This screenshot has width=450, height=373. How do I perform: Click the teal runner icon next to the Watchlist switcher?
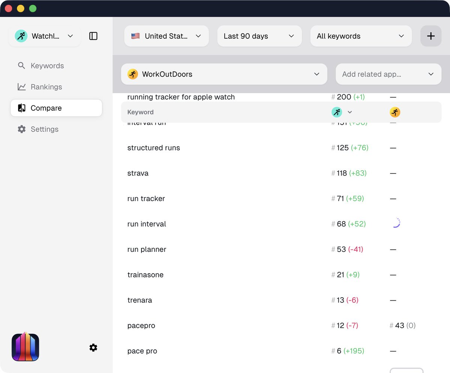click(x=21, y=36)
